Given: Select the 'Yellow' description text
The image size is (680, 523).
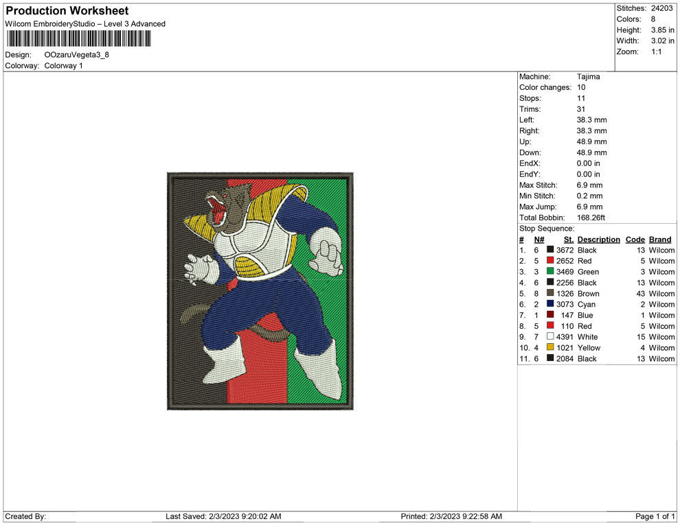Looking at the screenshot, I should click(589, 348).
